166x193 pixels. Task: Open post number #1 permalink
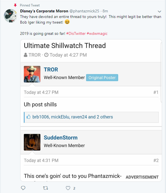click(156, 92)
